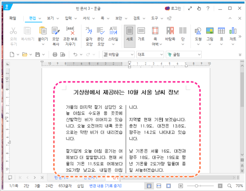The width and height of the screenshot is (246, 191).
Task: Click 조판 부호 지우기 icon
Action: pos(70,31)
